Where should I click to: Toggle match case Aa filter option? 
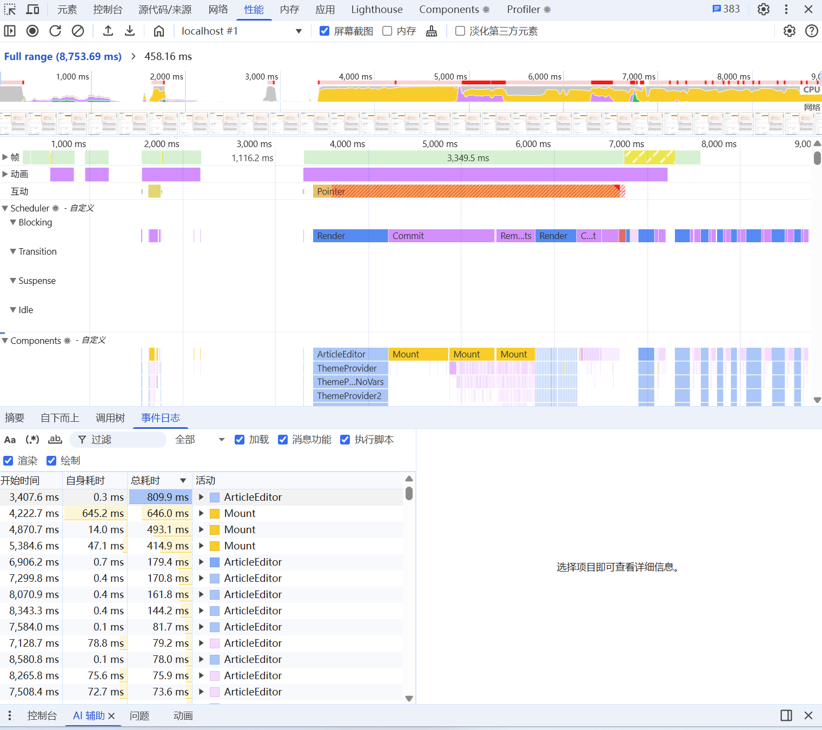10,440
